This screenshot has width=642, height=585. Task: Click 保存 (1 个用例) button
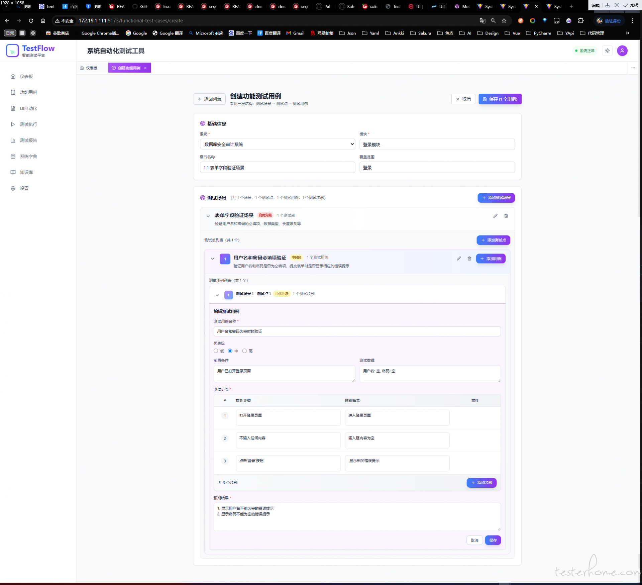click(x=500, y=99)
